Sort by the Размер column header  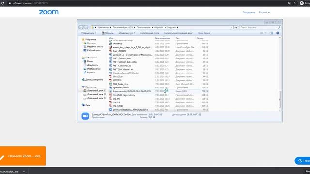(200, 38)
